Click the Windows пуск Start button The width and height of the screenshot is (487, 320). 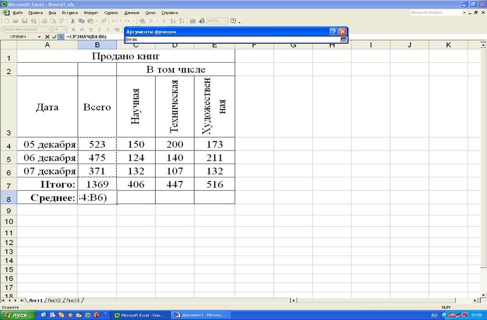coord(18,315)
